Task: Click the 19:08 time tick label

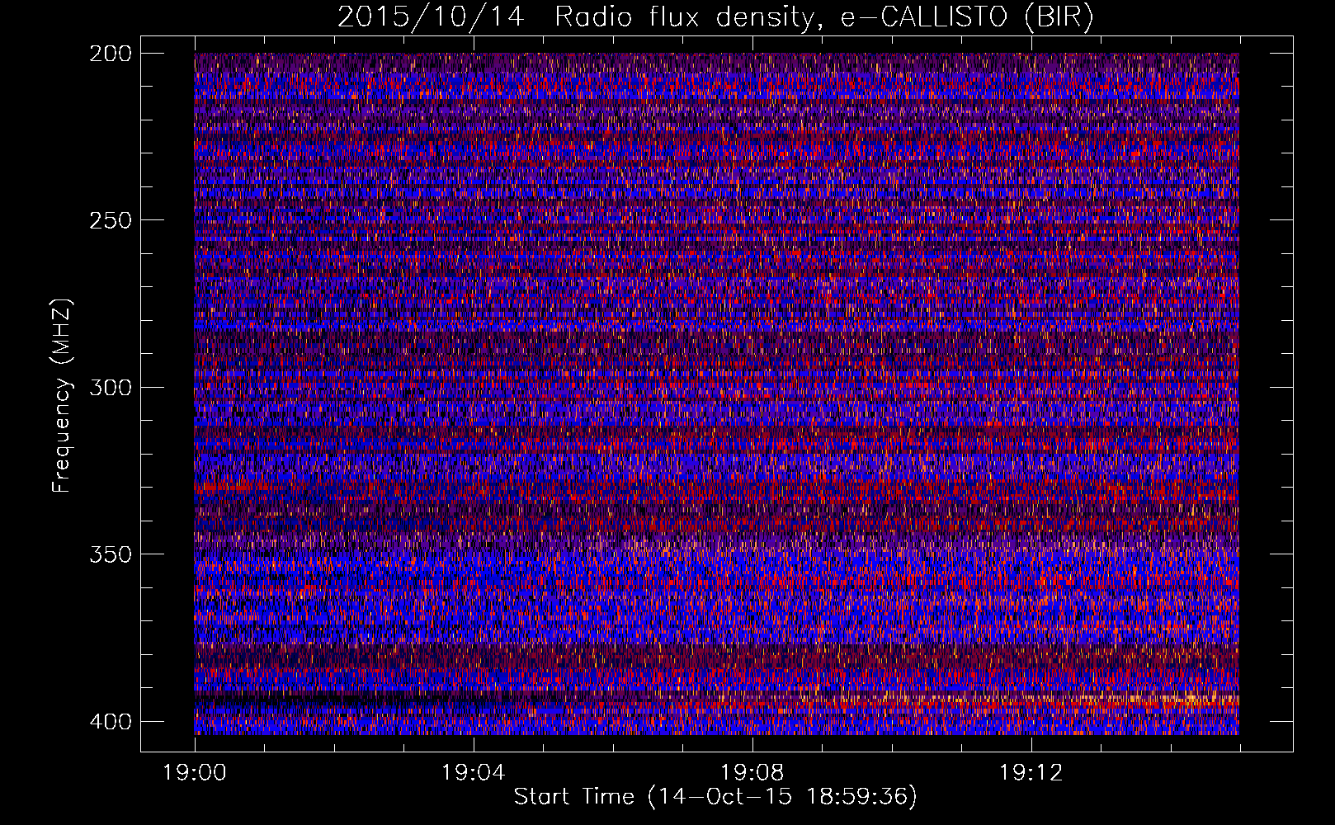Action: (752, 773)
